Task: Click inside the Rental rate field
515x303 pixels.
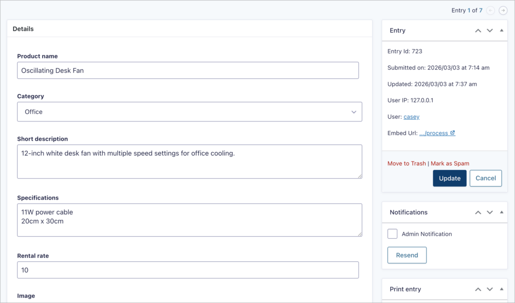Action: click(188, 270)
